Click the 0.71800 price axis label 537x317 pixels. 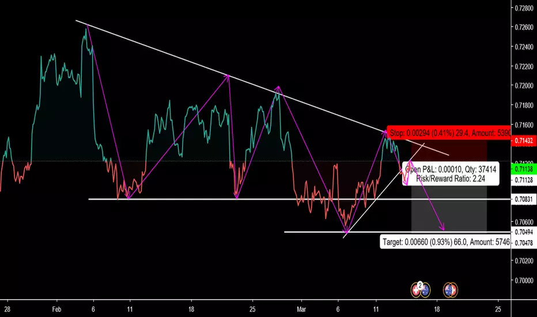[524, 105]
